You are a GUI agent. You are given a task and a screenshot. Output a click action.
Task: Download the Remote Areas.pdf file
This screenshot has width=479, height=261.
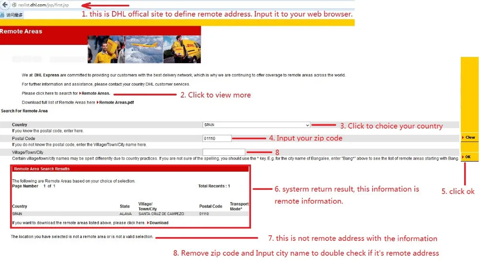click(x=115, y=102)
